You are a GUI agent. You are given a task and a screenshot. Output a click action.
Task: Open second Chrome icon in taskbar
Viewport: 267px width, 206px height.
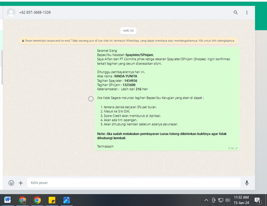tap(37, 200)
